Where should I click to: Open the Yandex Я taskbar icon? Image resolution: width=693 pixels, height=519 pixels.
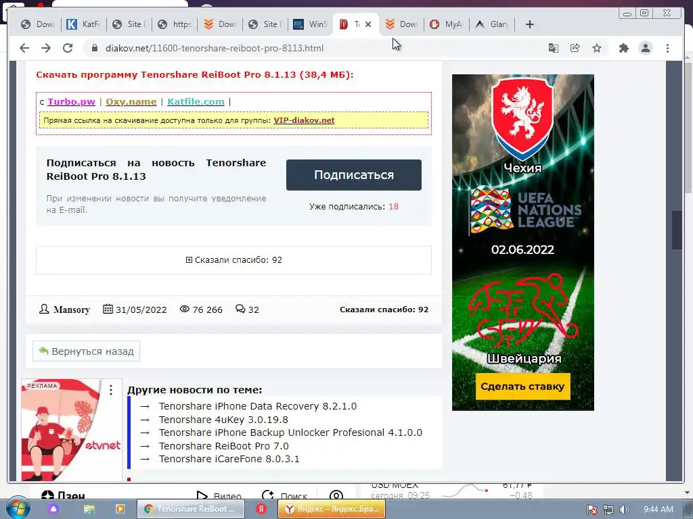[x=261, y=509]
